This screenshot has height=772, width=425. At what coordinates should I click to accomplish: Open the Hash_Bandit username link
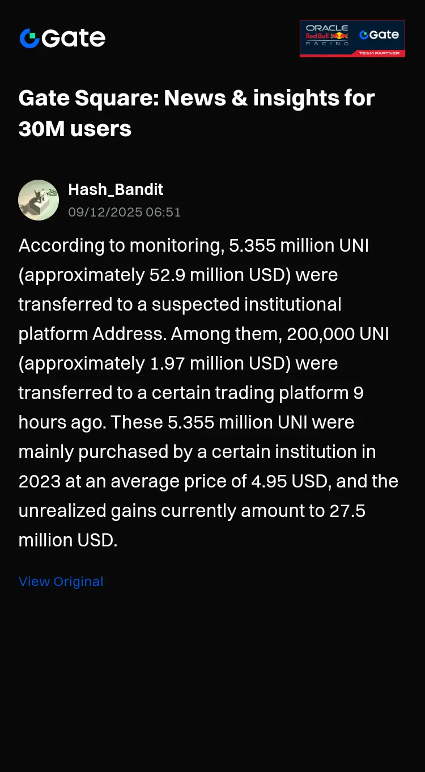click(x=116, y=189)
